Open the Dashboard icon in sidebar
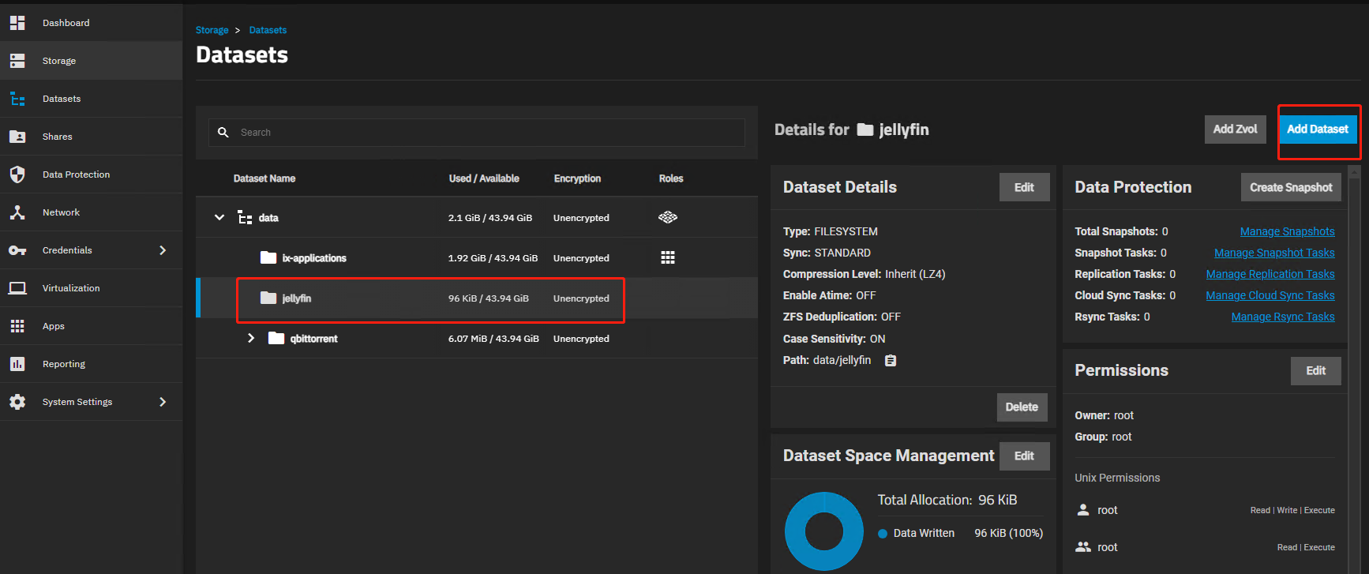 pos(17,23)
